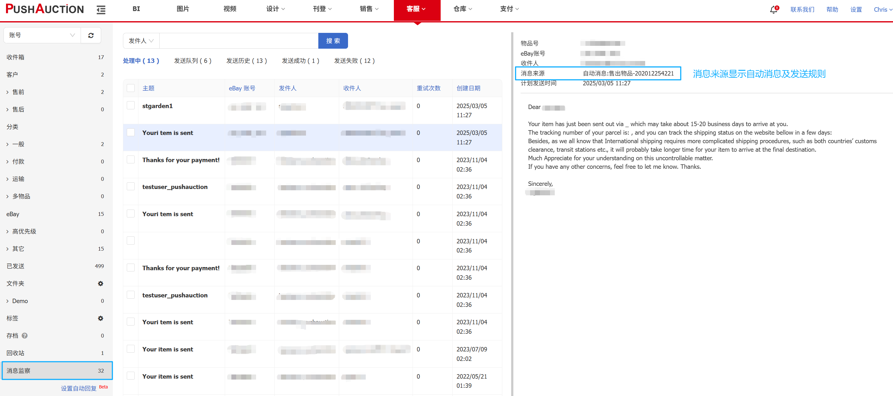Check the first Thanks for your payment! row
The width and height of the screenshot is (893, 396).
click(131, 159)
